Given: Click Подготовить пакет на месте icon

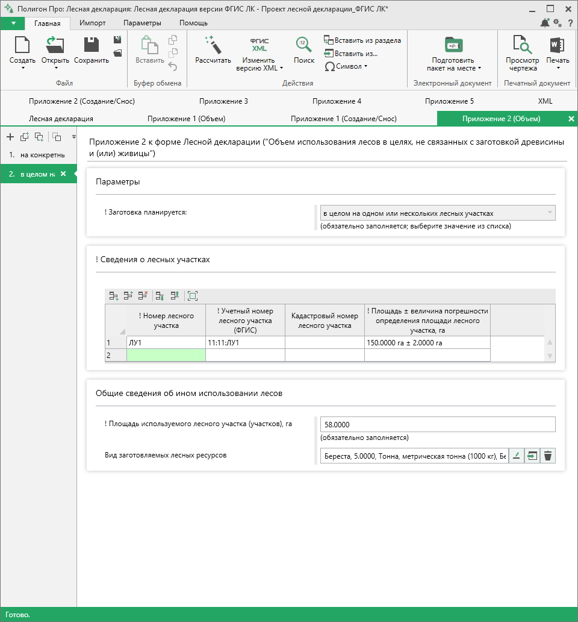Looking at the screenshot, I should click(453, 45).
